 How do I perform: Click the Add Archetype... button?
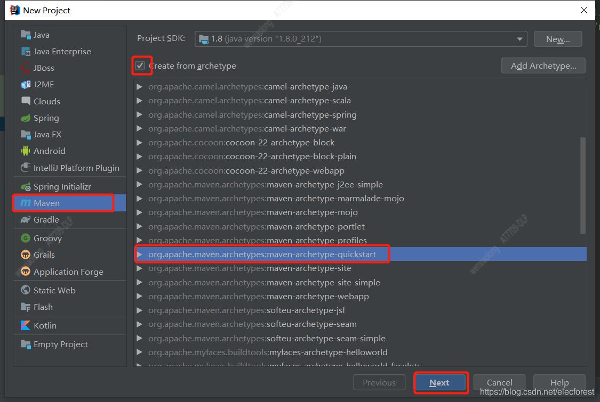pos(543,65)
